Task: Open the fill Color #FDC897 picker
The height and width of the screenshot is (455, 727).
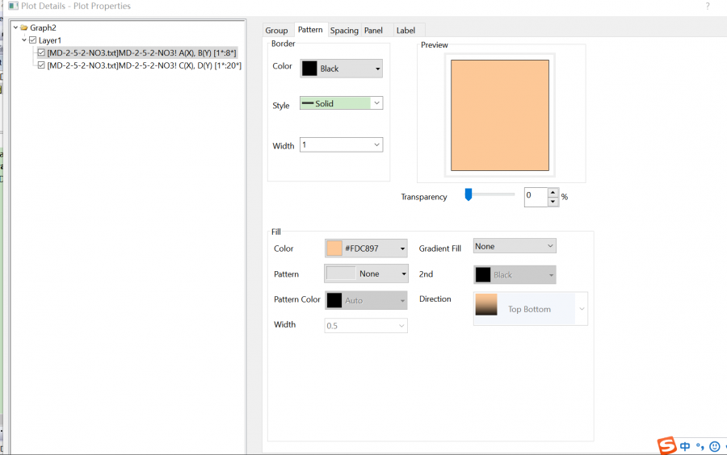Action: [366, 248]
